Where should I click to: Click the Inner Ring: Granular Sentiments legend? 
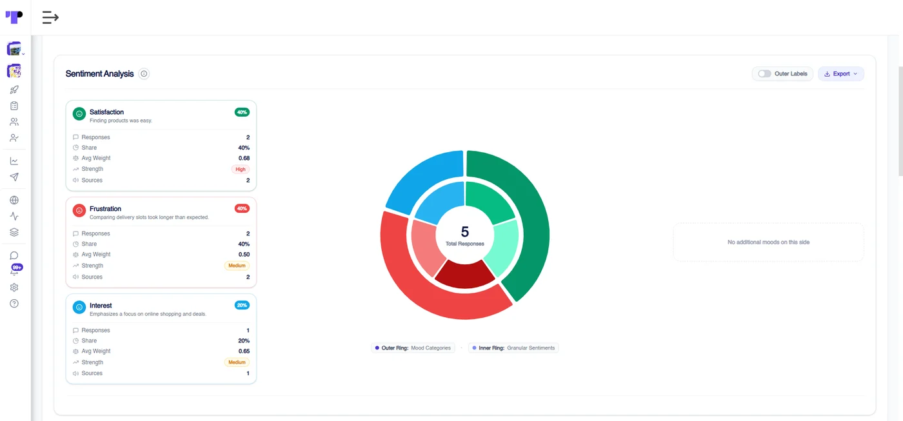point(513,348)
